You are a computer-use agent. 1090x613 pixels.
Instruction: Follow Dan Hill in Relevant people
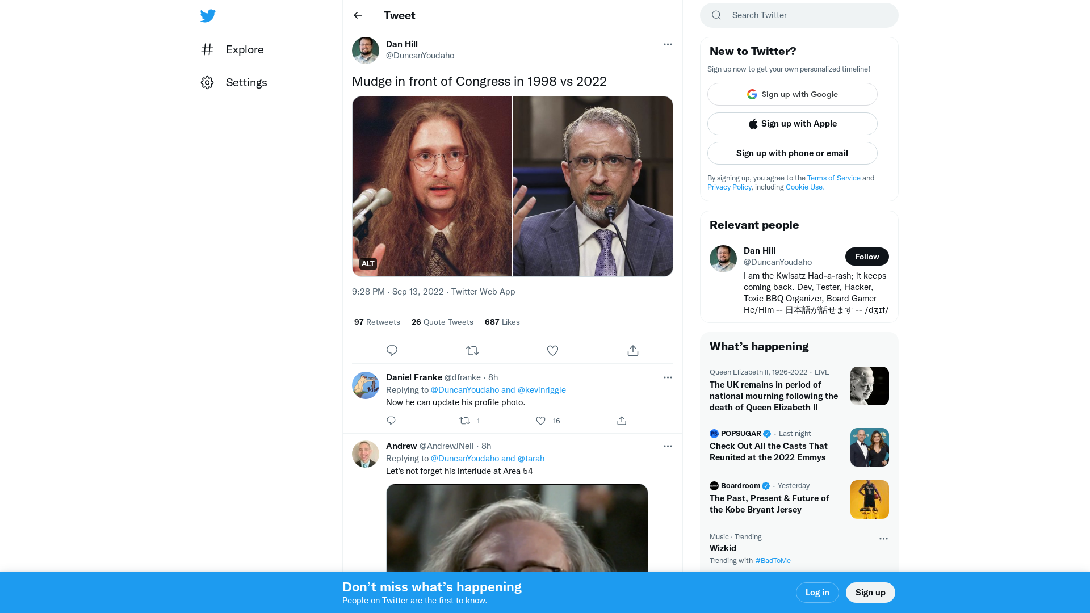point(866,257)
